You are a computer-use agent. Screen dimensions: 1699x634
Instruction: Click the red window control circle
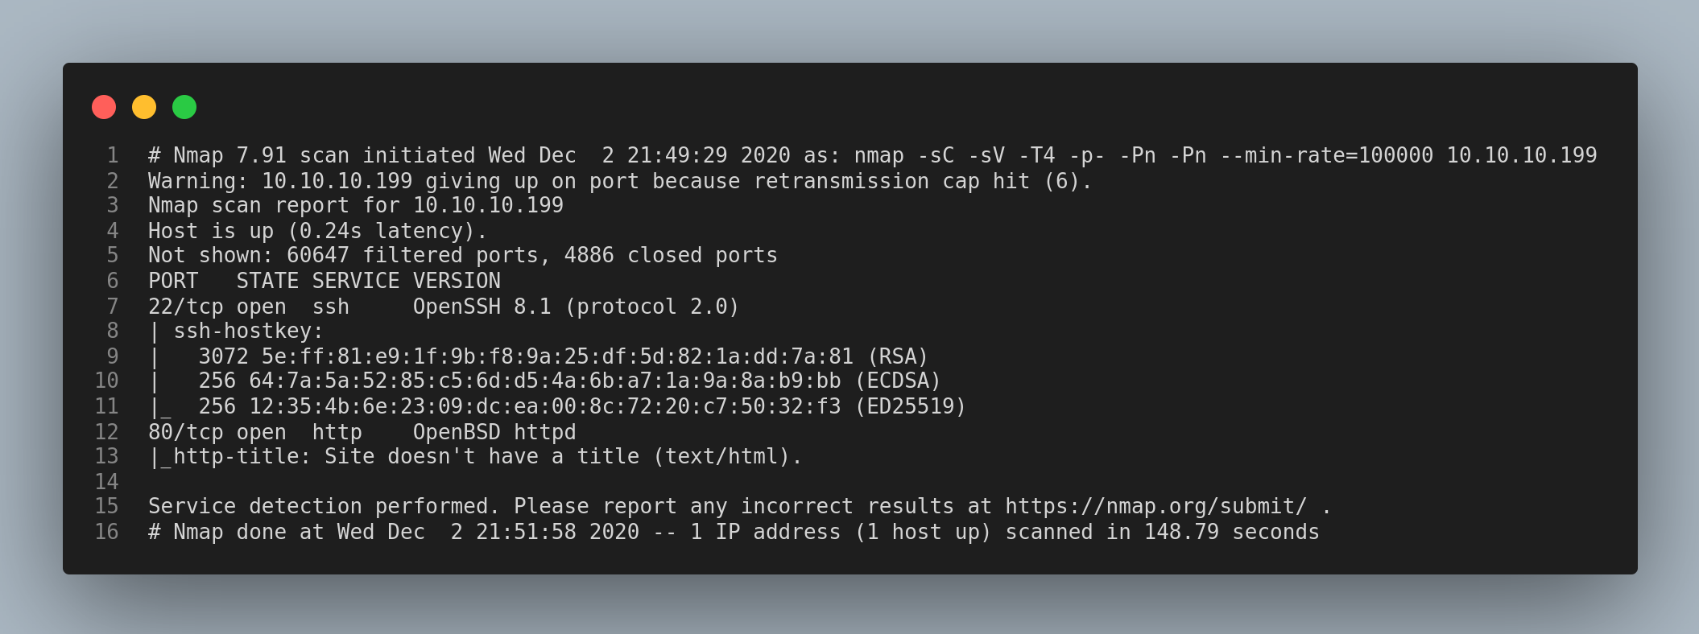click(x=103, y=106)
